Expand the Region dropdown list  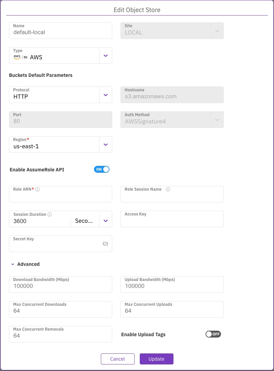coord(106,144)
